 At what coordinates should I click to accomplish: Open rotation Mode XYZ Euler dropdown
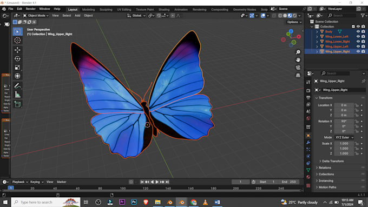pyautogui.click(x=344, y=137)
